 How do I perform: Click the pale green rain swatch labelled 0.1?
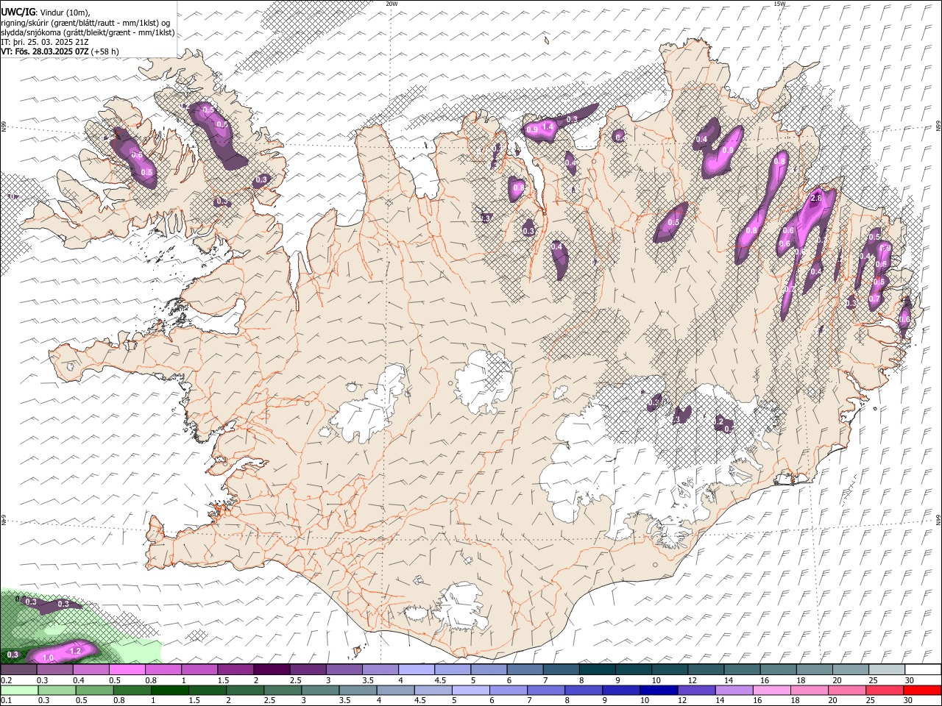[20, 690]
